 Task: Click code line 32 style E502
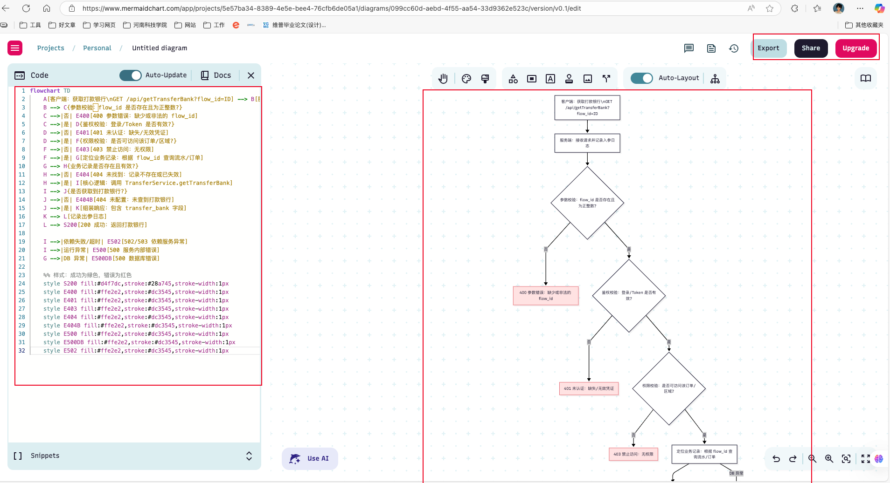coord(136,351)
